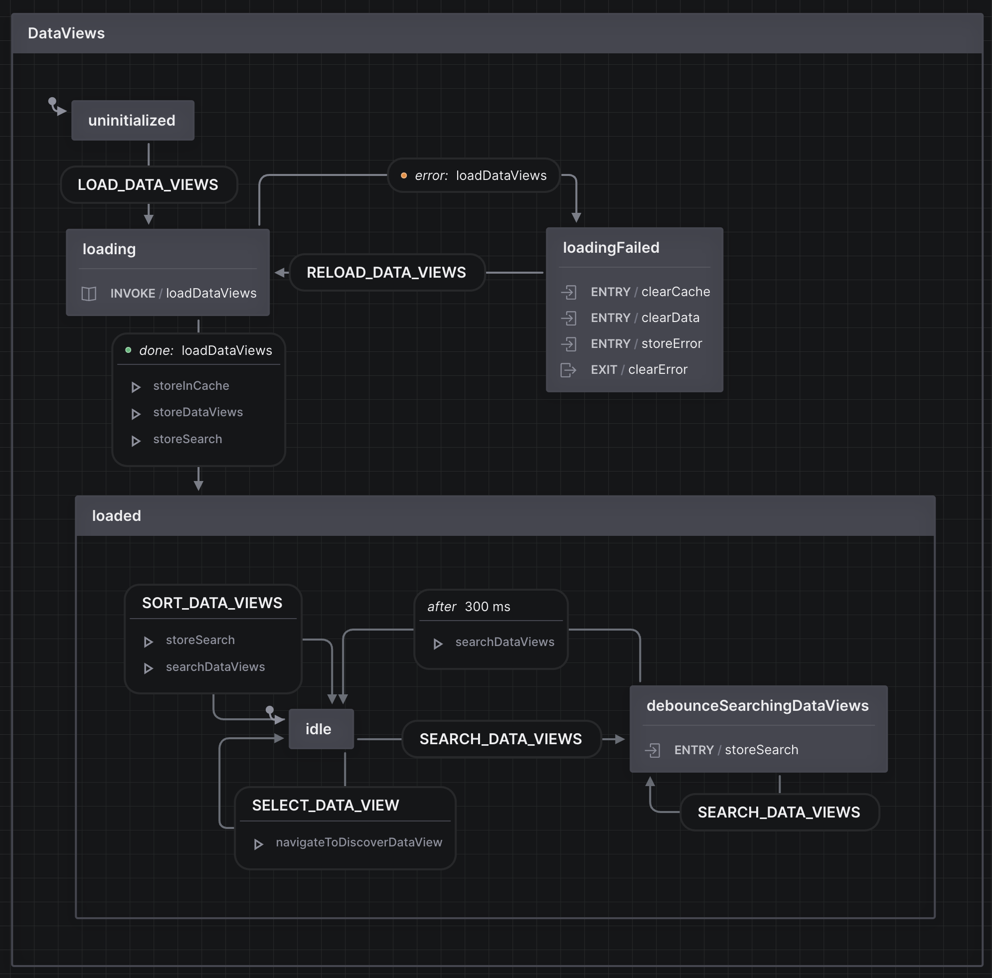Click the done: loadDataViews transition header
The image size is (992, 978).
pyautogui.click(x=199, y=350)
